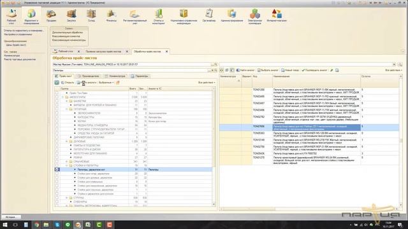The image size is (408, 229).
Task: Check the АКСЕССУАРЫ row checkbox
Action: point(57,97)
